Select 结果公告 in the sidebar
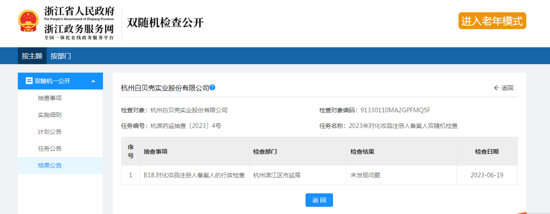The width and height of the screenshot is (550, 214). [x=50, y=166]
